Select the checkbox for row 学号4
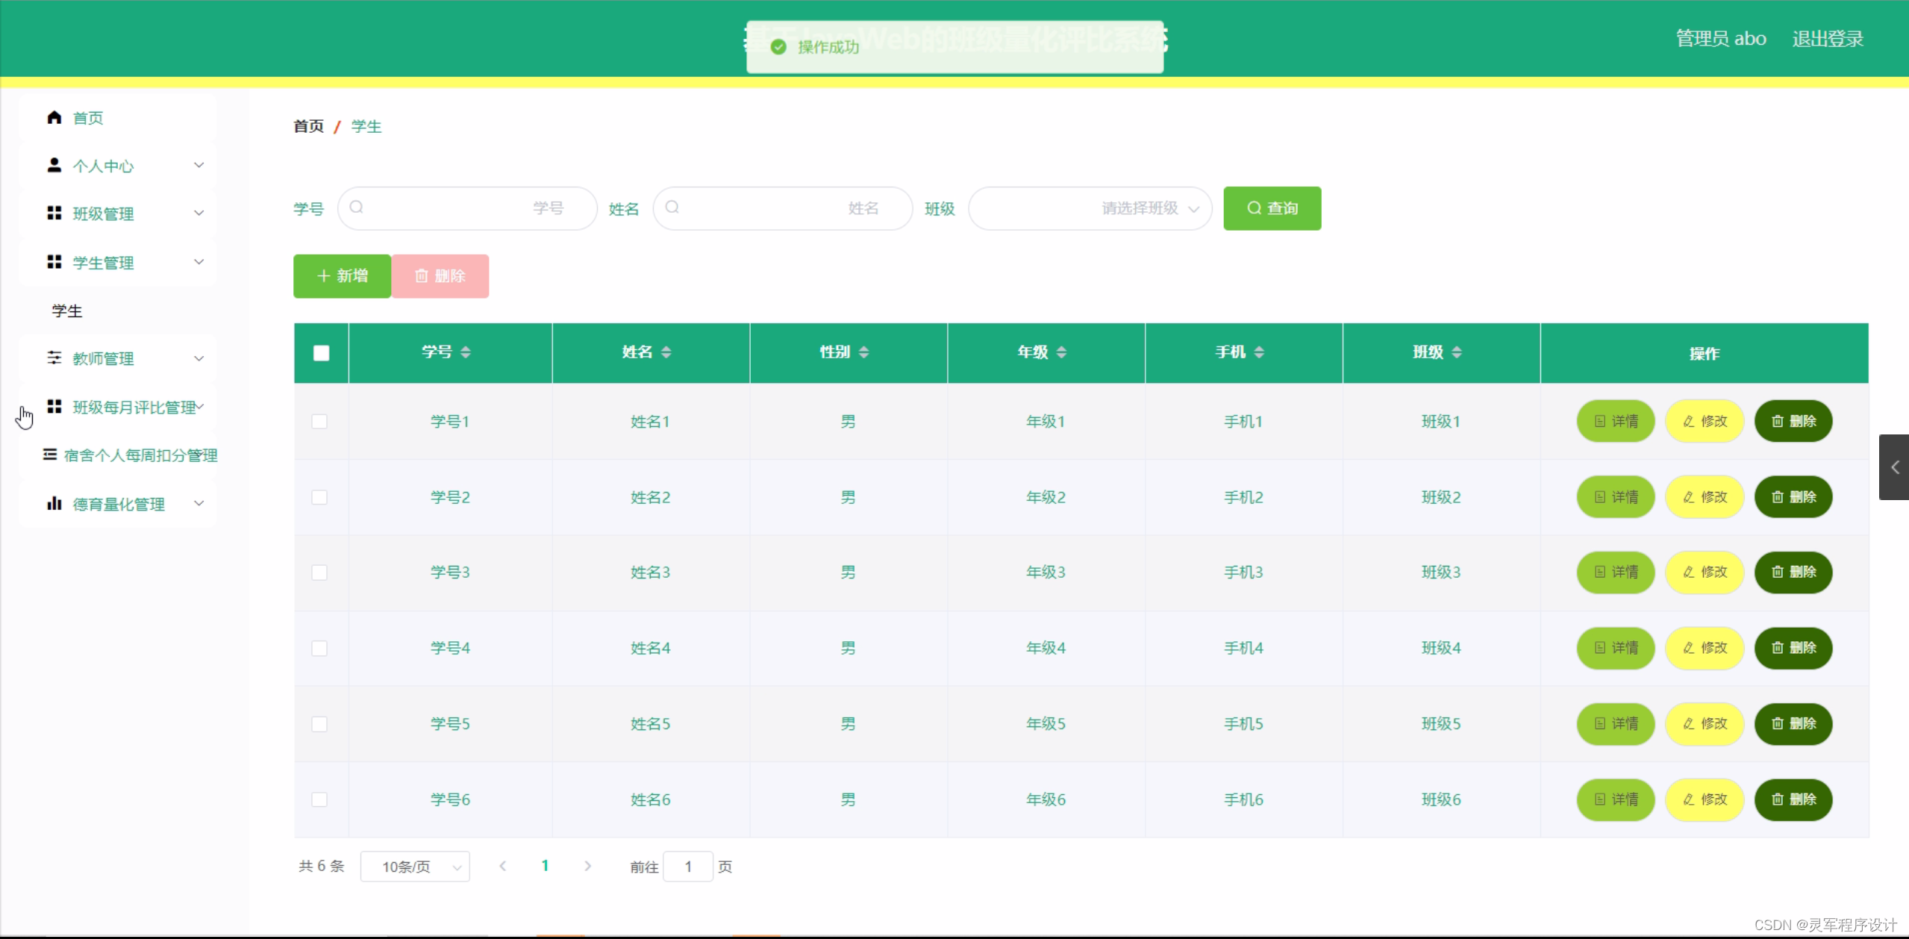This screenshot has height=939, width=1909. coord(319,648)
